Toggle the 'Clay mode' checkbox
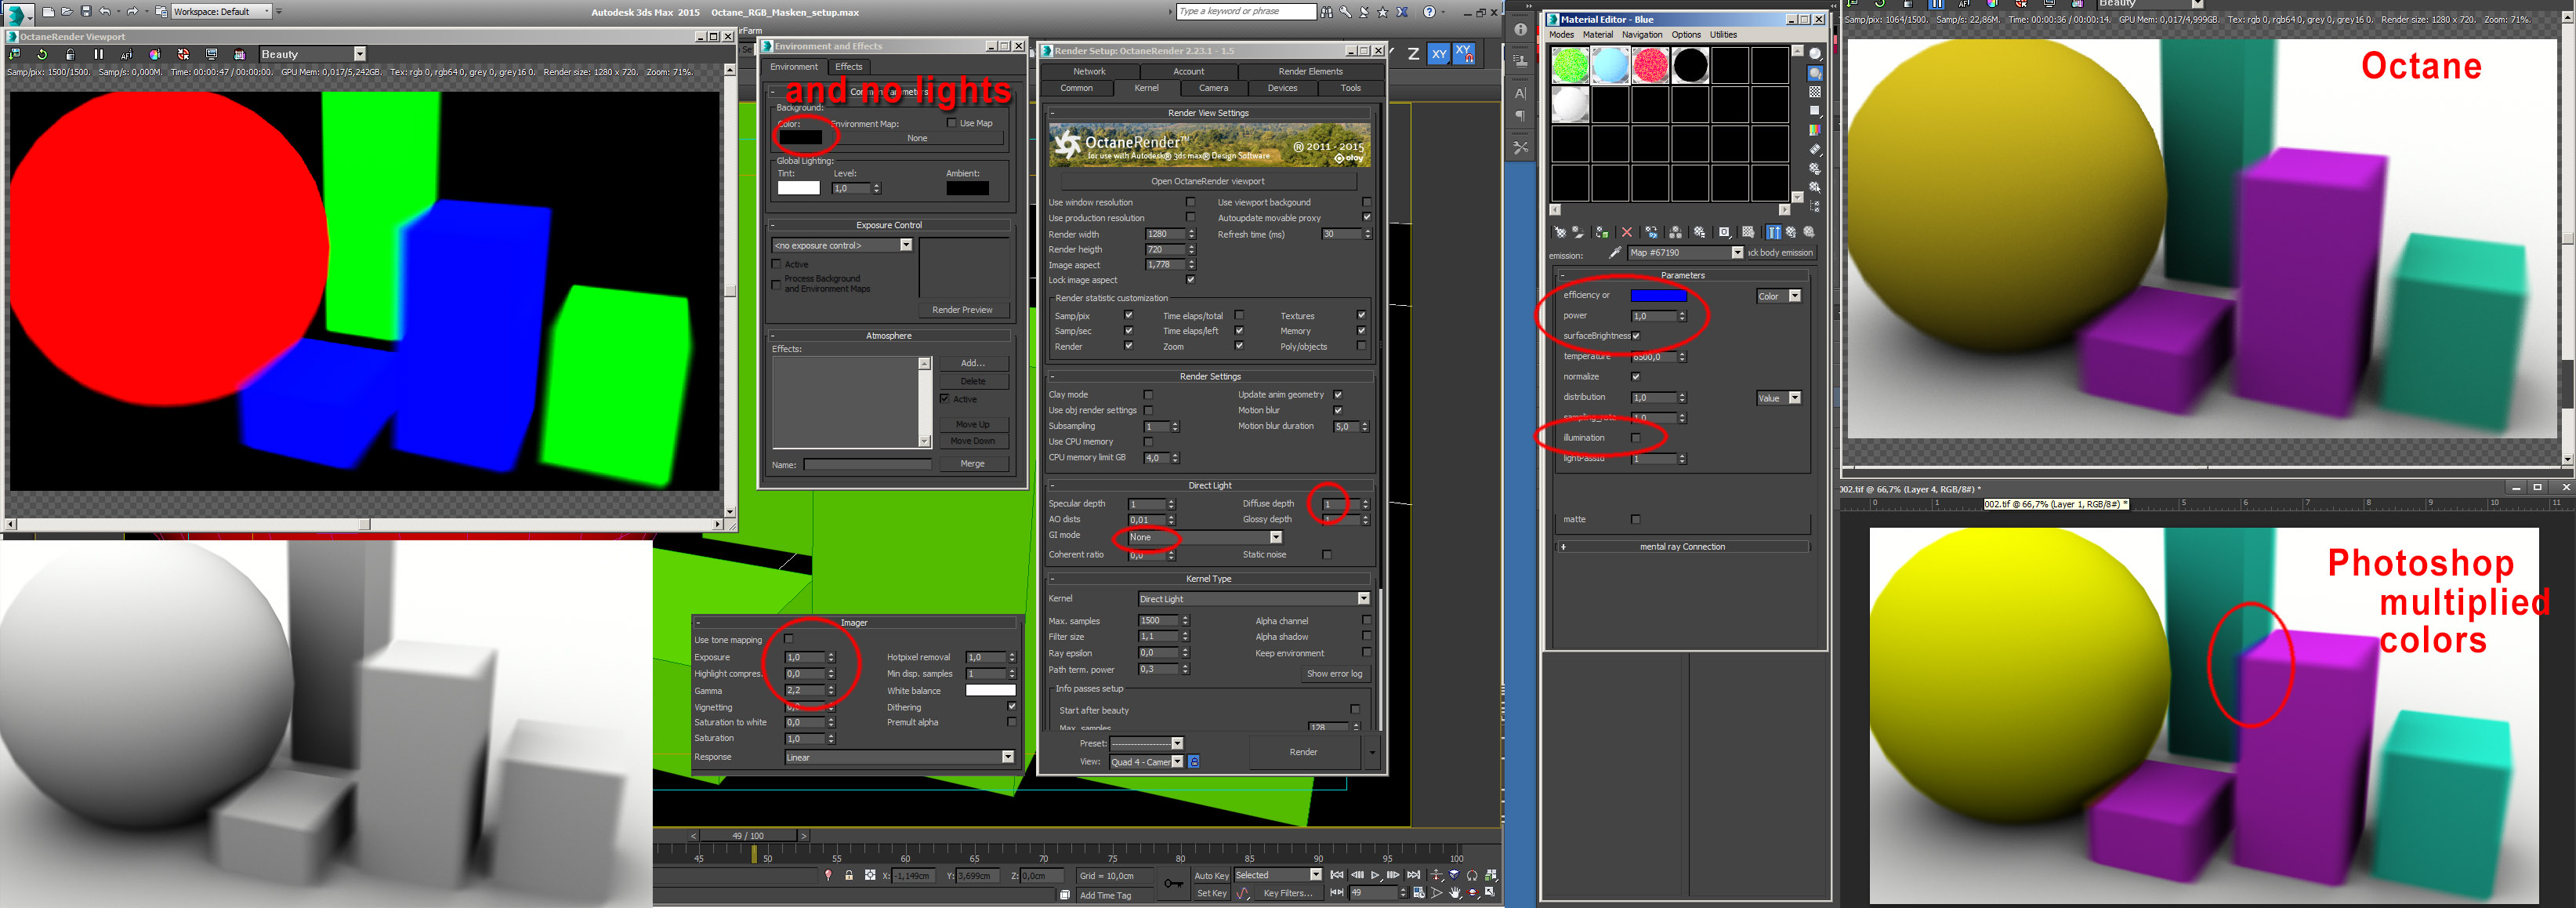 point(1148,395)
